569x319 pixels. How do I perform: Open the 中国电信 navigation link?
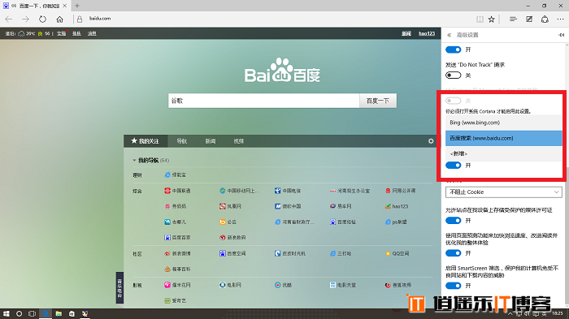click(x=288, y=191)
